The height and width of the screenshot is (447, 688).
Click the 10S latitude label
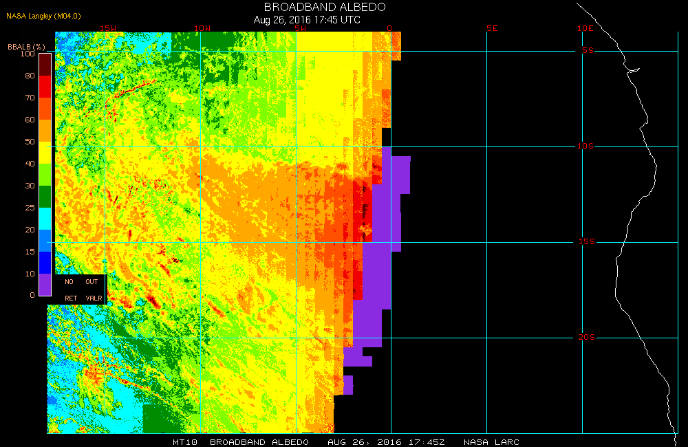click(x=585, y=146)
